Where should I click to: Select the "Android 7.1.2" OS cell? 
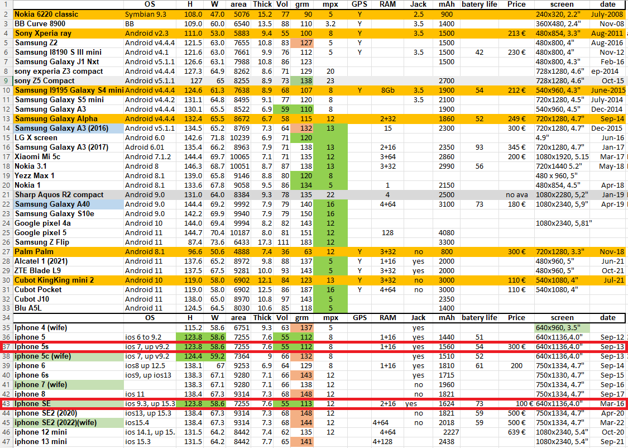point(150,156)
